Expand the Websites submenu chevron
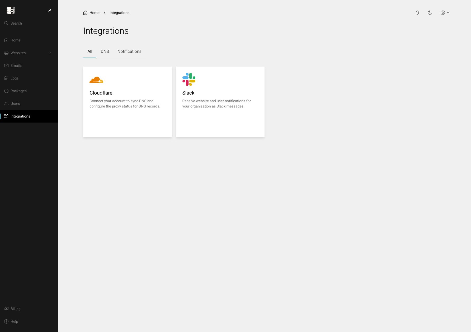 click(x=50, y=53)
